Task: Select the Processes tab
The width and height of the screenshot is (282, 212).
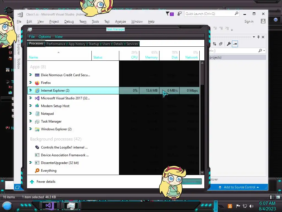Action: 36,43
